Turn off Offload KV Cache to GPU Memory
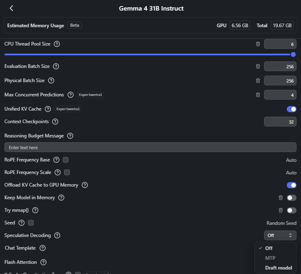 click(x=291, y=185)
